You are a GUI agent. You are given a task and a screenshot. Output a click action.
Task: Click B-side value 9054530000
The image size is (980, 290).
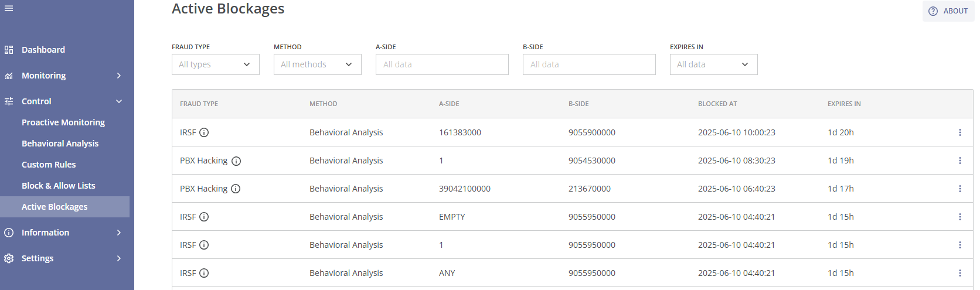coord(592,161)
